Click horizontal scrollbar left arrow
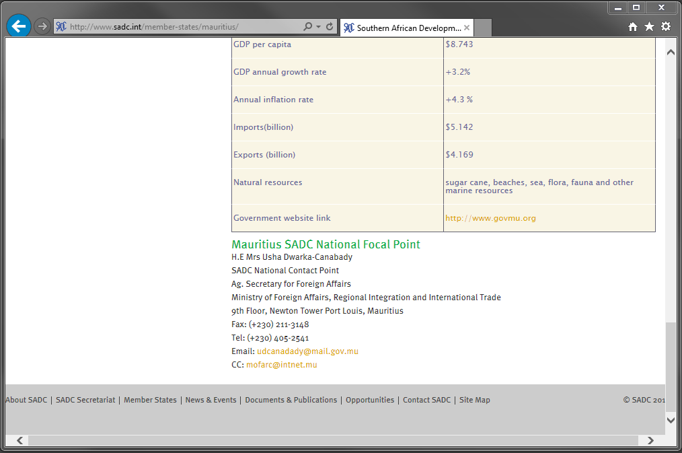 pyautogui.click(x=20, y=440)
